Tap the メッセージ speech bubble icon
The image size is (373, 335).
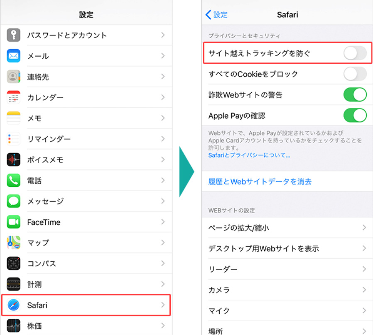pos(14,201)
